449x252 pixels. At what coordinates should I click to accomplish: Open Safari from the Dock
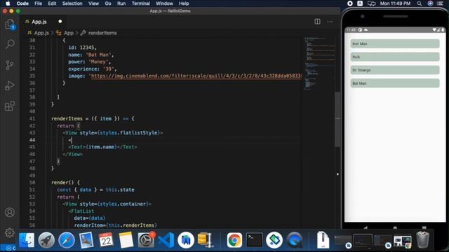click(x=67, y=240)
